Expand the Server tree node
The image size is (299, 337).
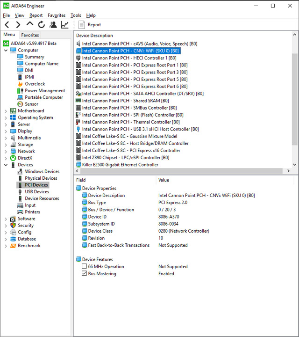(x=6, y=125)
